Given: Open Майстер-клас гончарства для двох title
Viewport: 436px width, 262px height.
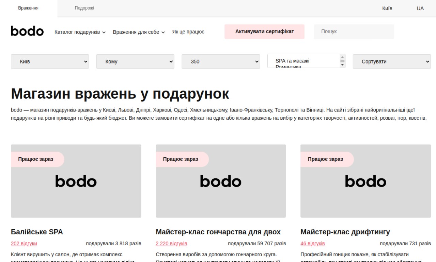Looking at the screenshot, I should click(x=218, y=232).
